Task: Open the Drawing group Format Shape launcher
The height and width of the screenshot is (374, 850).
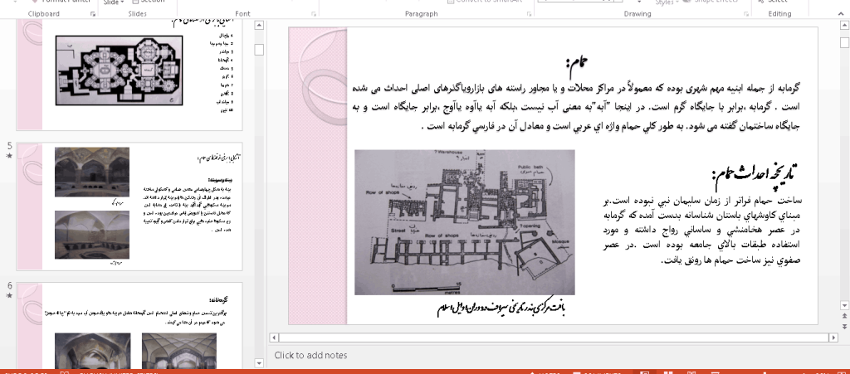Action: [x=746, y=13]
